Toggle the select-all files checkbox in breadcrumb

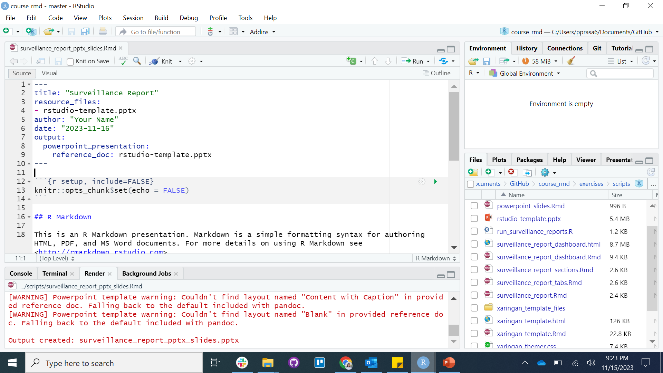470,184
